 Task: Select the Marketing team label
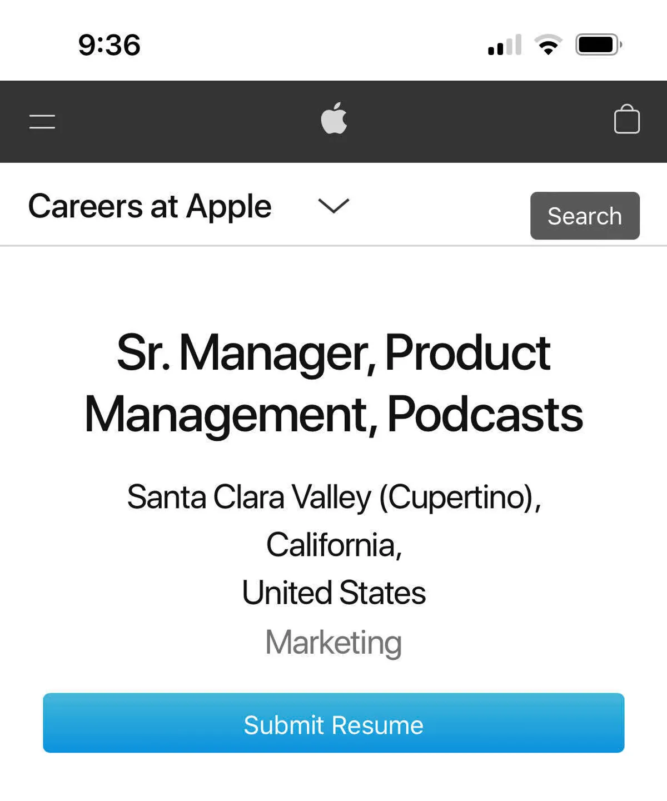pyautogui.click(x=333, y=643)
